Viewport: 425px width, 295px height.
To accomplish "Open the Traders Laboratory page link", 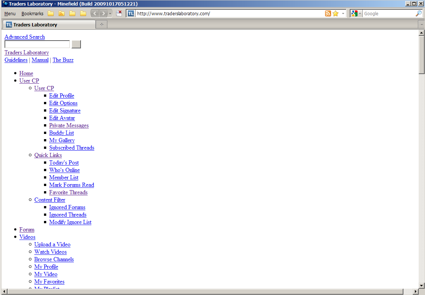I will point(26,52).
